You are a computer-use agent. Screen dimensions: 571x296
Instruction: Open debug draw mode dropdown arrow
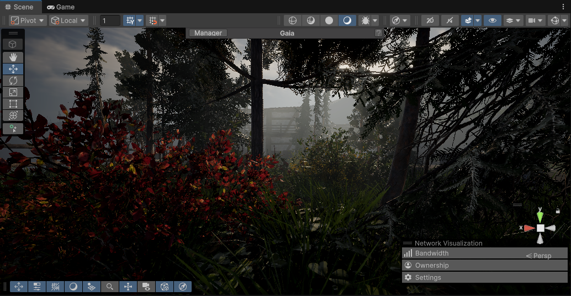tap(375, 20)
